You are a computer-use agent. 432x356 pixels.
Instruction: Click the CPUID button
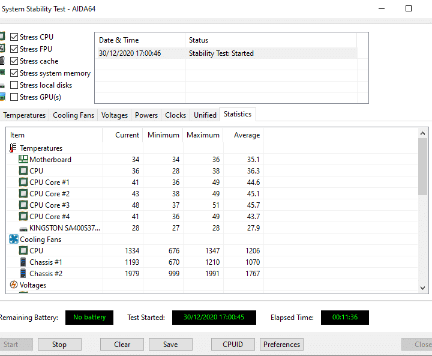point(233,345)
